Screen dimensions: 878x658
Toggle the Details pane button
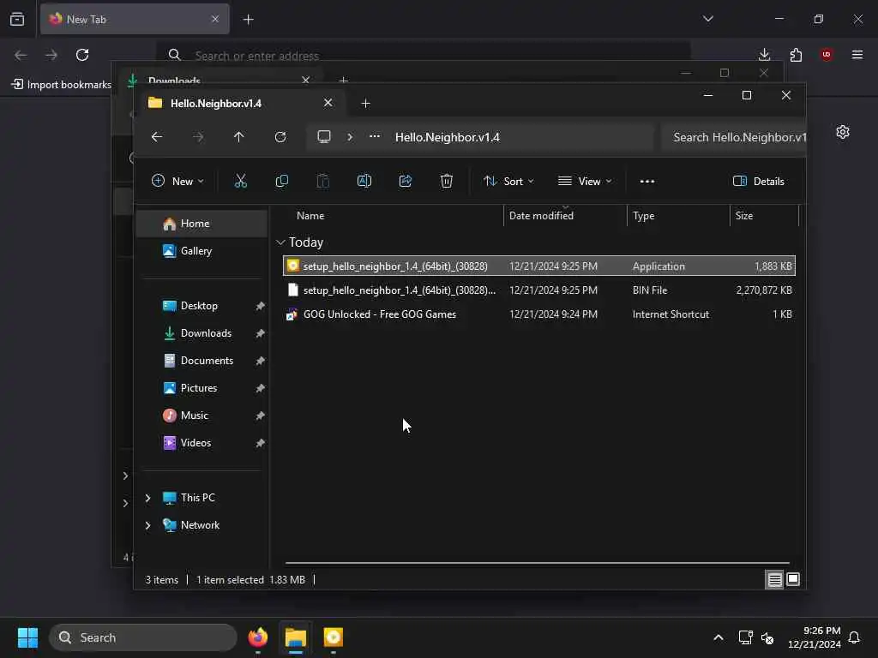759,182
